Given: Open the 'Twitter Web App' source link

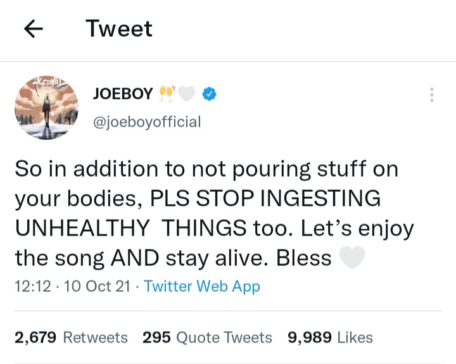Looking at the screenshot, I should [x=202, y=286].
